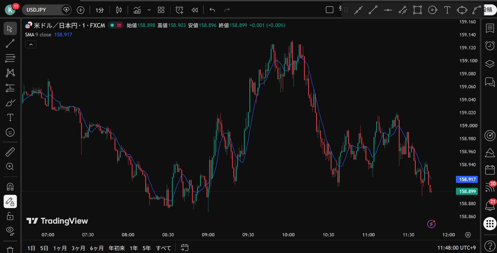Undo the last chart action
Image resolution: width=497 pixels, height=253 pixels.
(213, 10)
